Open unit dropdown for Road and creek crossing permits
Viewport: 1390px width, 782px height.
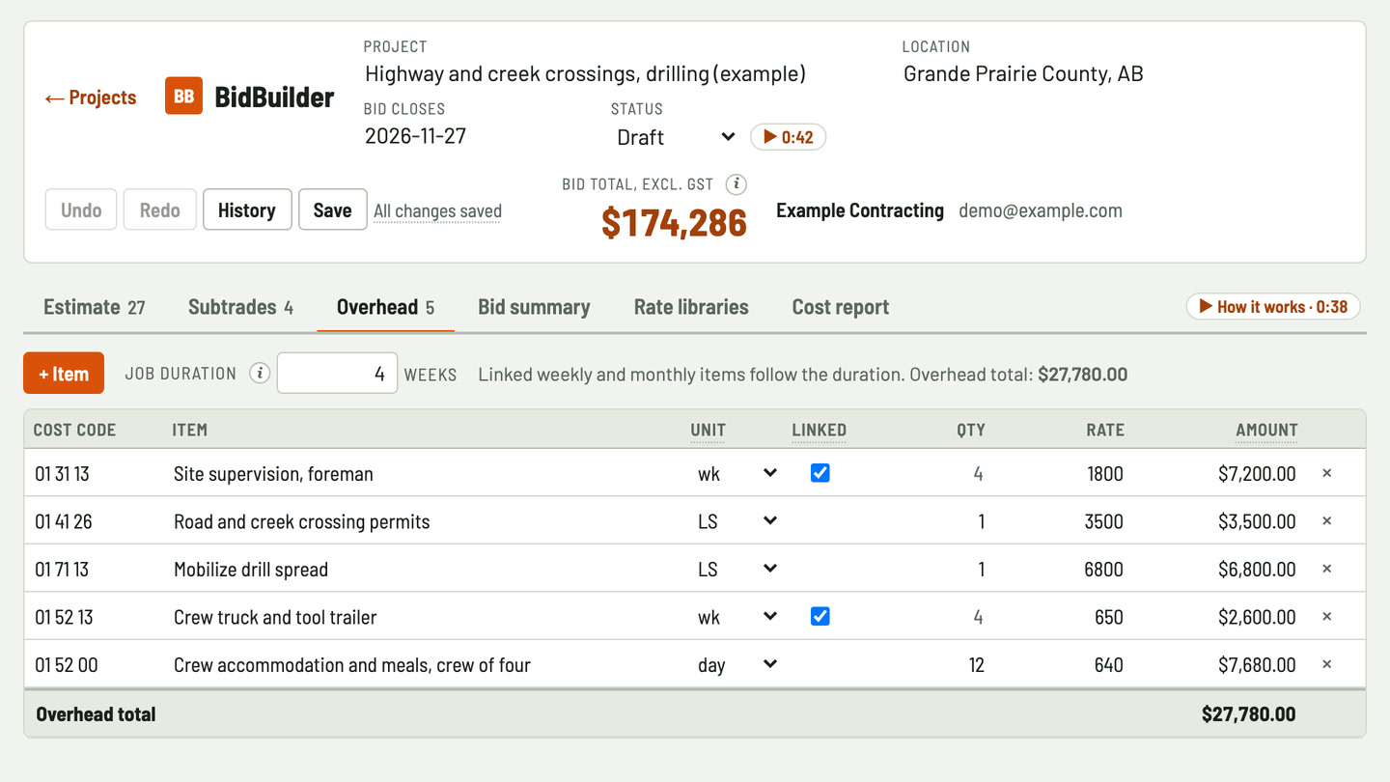click(x=737, y=521)
